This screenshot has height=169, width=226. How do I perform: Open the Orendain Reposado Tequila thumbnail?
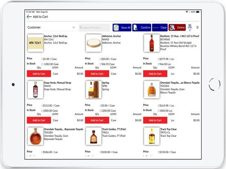click(x=35, y=136)
